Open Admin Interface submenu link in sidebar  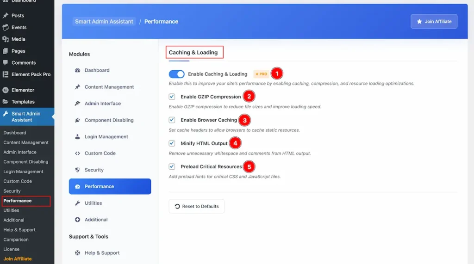pyautogui.click(x=20, y=152)
